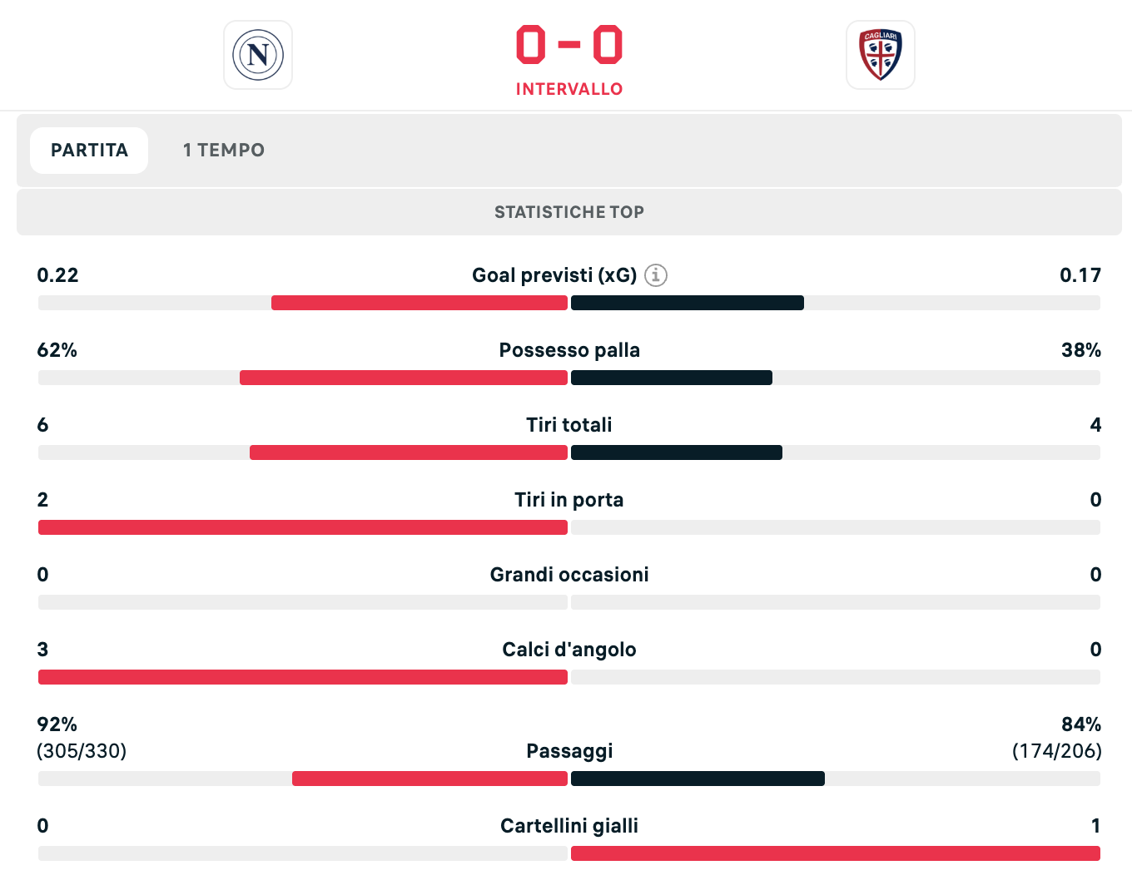Click the INTERVALLO status label
This screenshot has height=885, width=1132.
point(569,89)
